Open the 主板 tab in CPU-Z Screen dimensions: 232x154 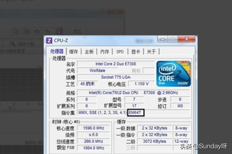click(x=89, y=52)
